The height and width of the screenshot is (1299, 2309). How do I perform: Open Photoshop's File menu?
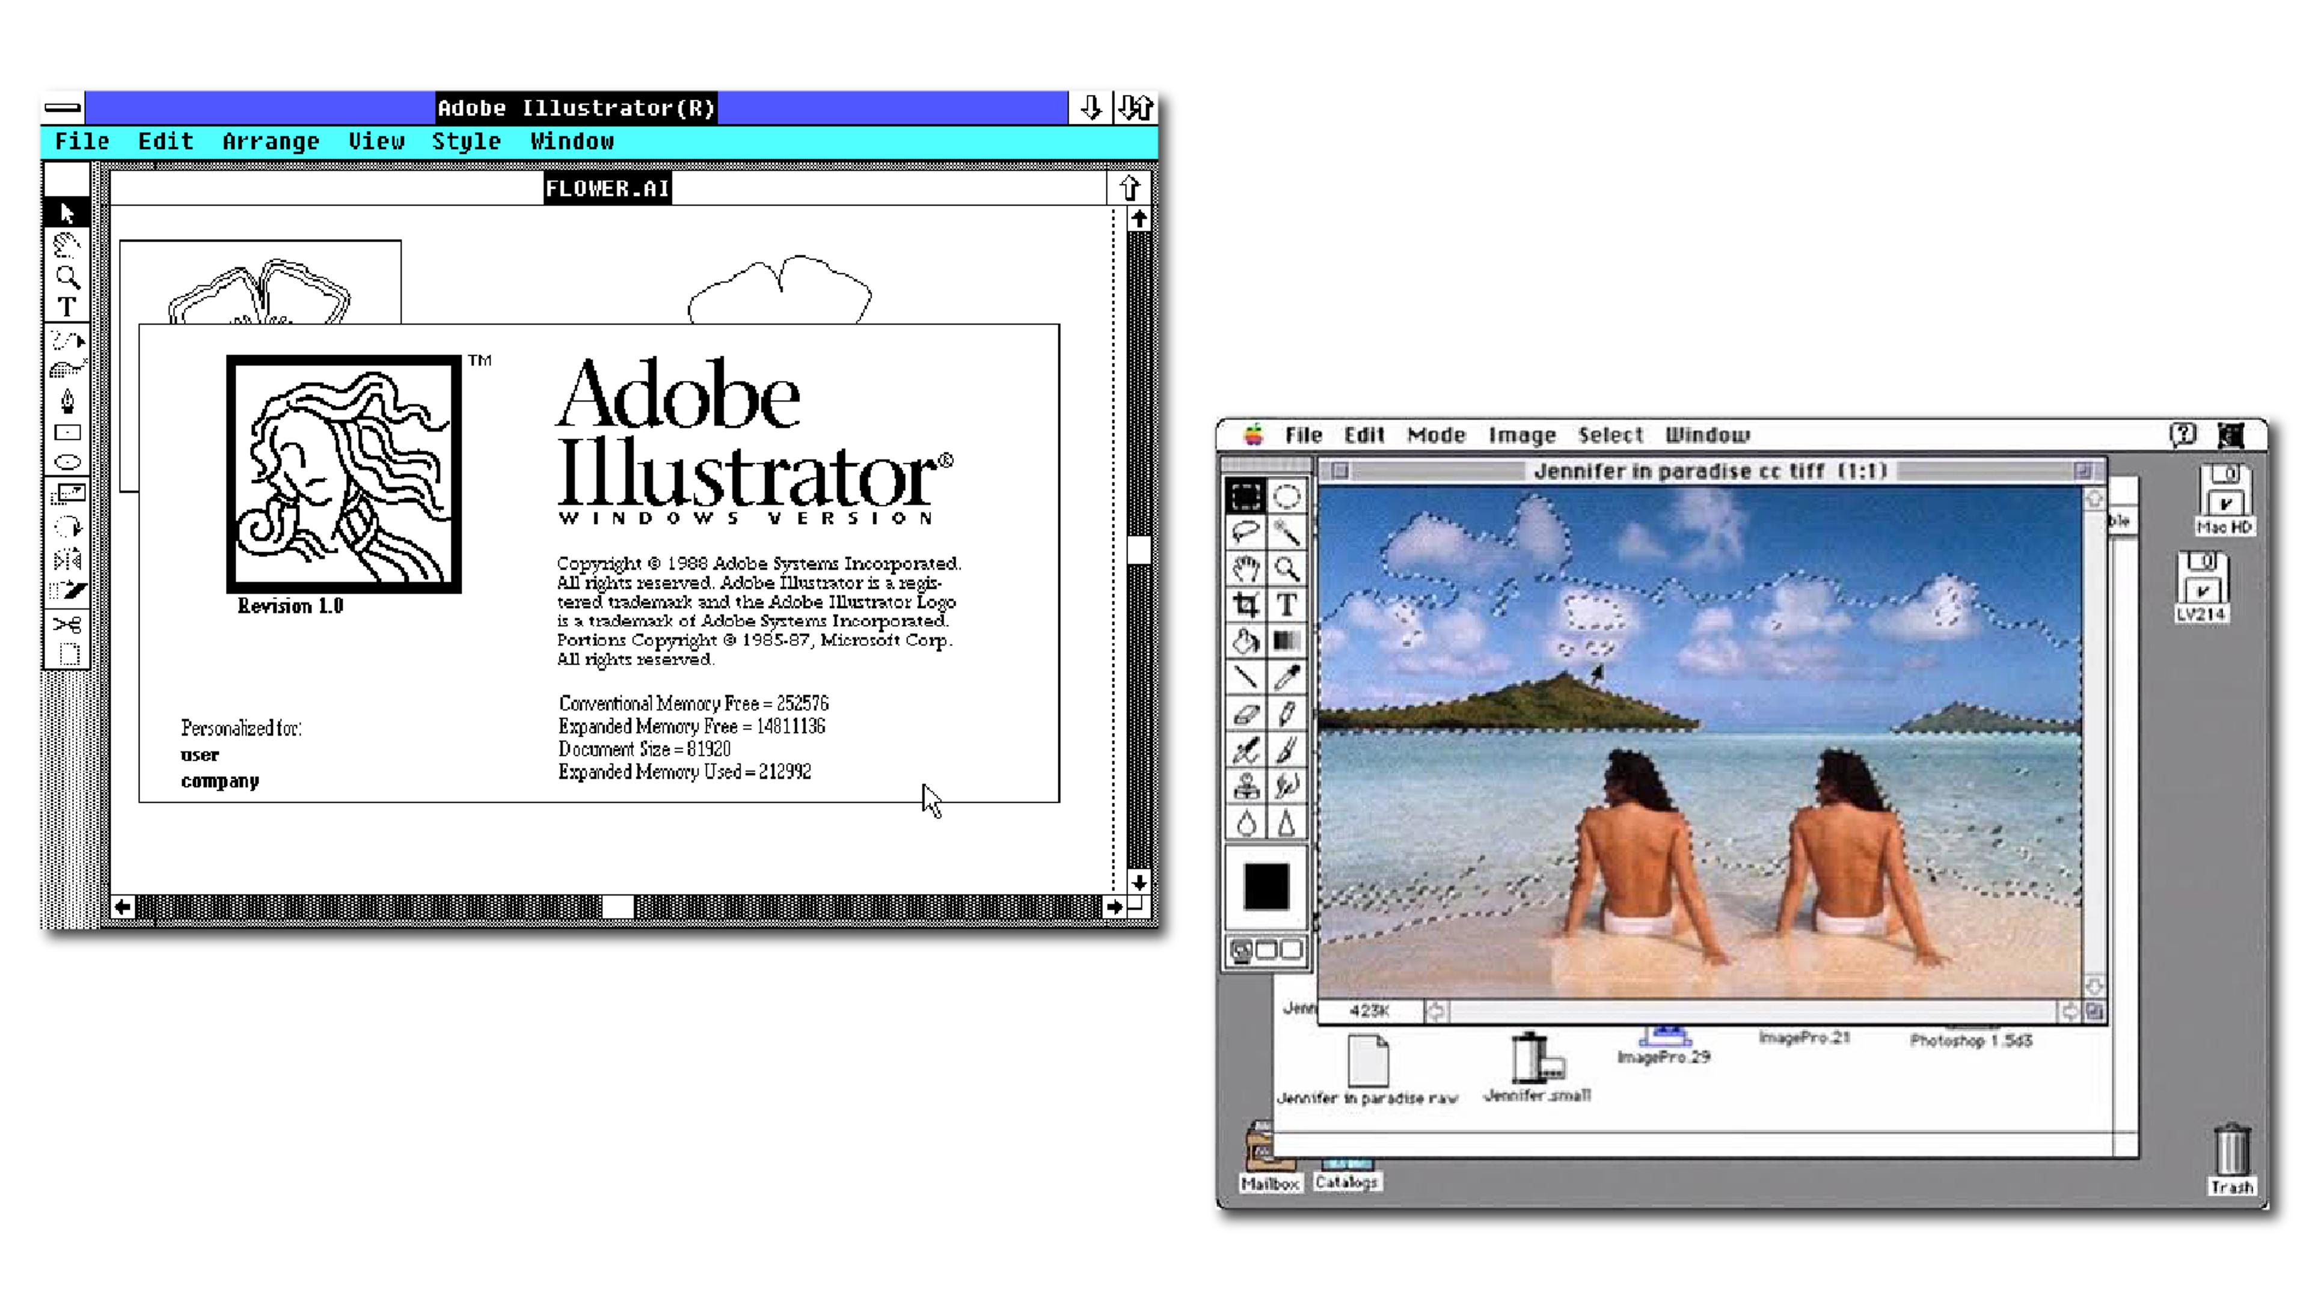pos(1303,435)
